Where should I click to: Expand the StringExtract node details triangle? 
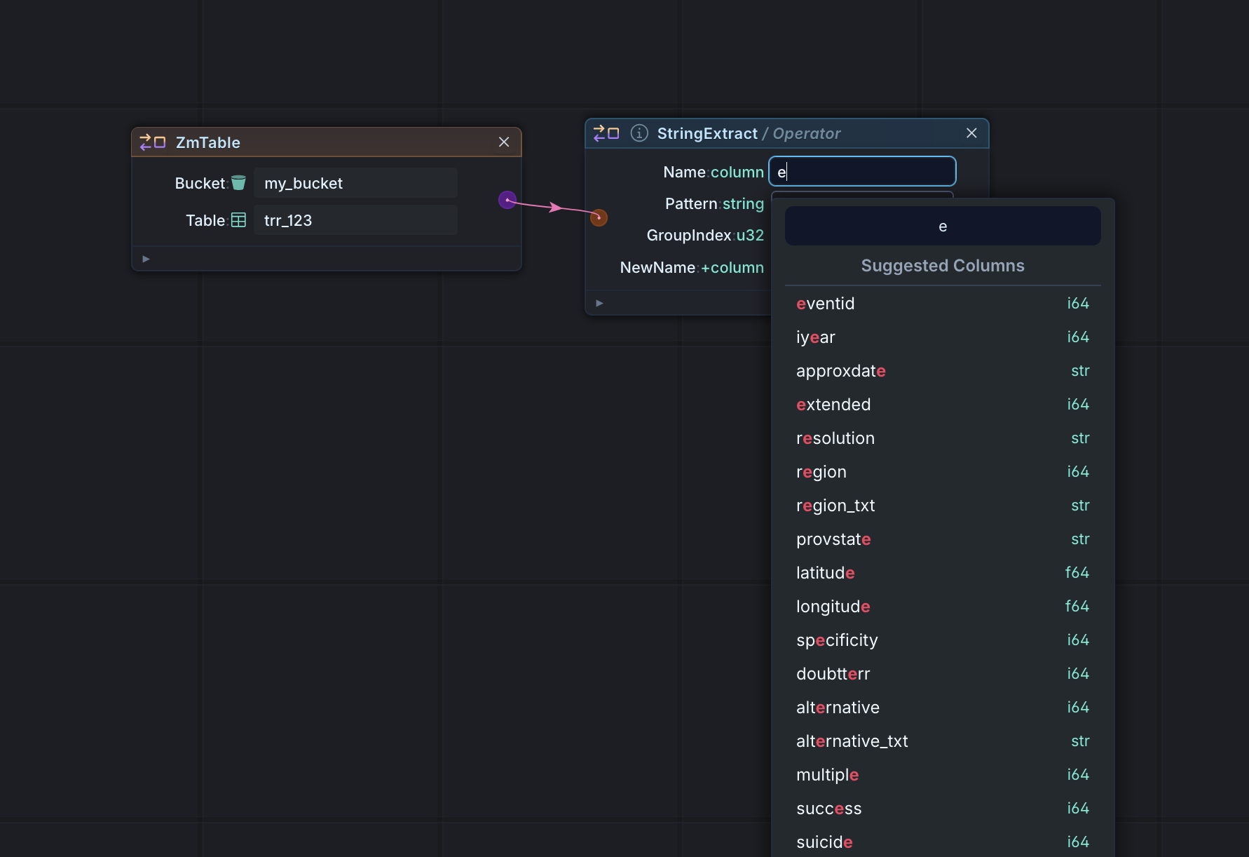[x=599, y=302]
